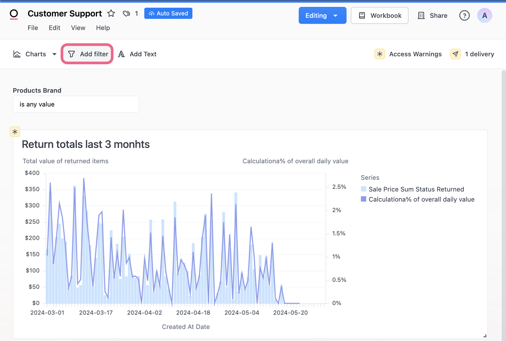Open the View menu
Screen dimensions: 506x341
click(x=78, y=28)
